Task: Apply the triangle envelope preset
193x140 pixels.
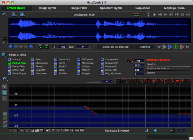Action: [140, 81]
